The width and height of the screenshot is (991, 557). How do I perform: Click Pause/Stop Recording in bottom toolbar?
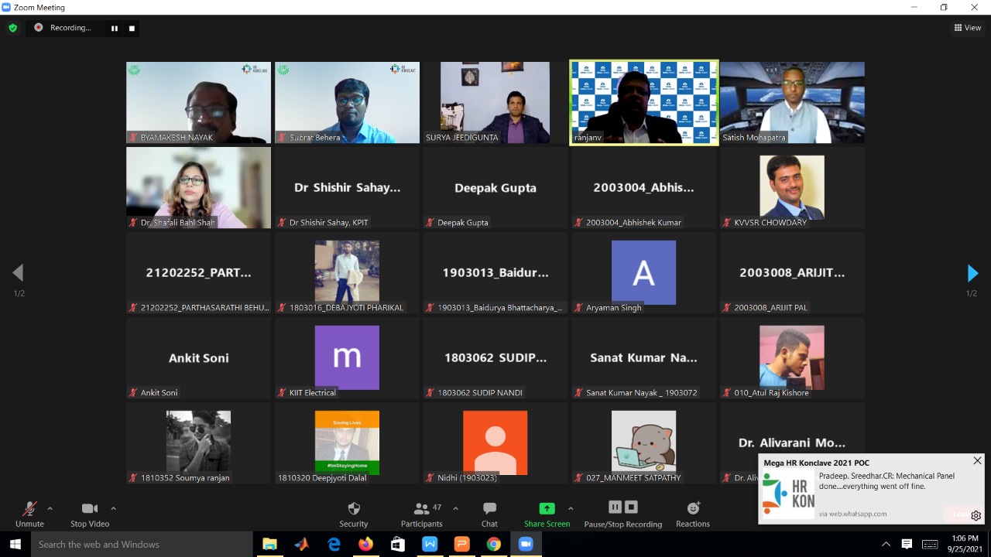coord(623,514)
